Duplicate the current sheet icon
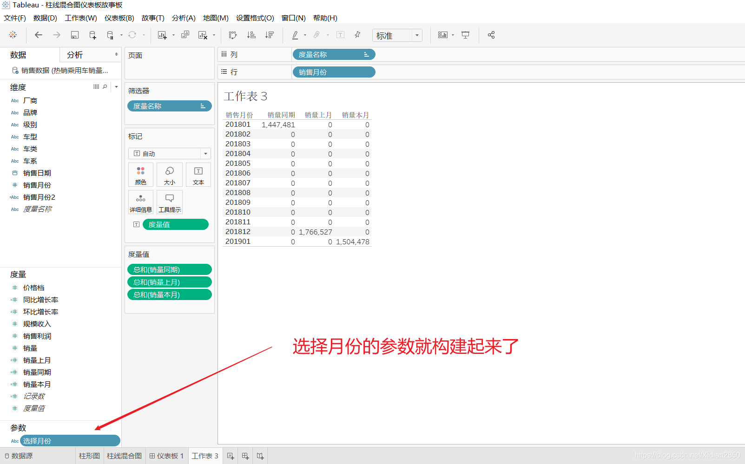Viewport: 745px width, 464px height. pyautogui.click(x=185, y=35)
